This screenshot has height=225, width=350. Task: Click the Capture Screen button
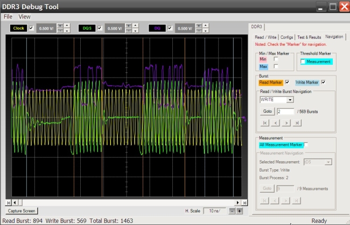[22, 211]
